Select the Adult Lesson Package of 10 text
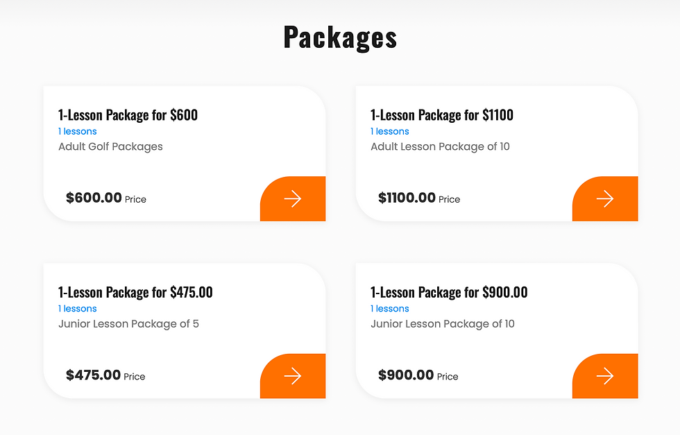Image resolution: width=680 pixels, height=435 pixels. [440, 146]
